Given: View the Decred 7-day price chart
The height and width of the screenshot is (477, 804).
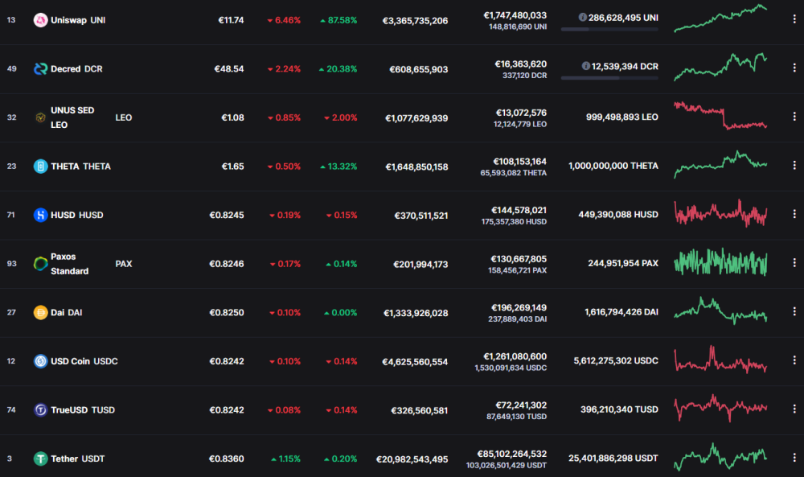Looking at the screenshot, I should (x=720, y=68).
